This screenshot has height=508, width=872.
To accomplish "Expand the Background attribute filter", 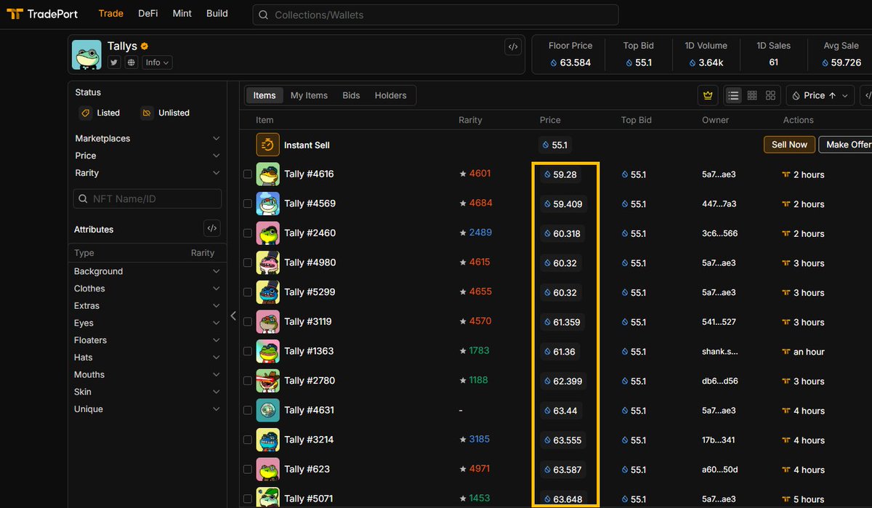I will (x=147, y=271).
